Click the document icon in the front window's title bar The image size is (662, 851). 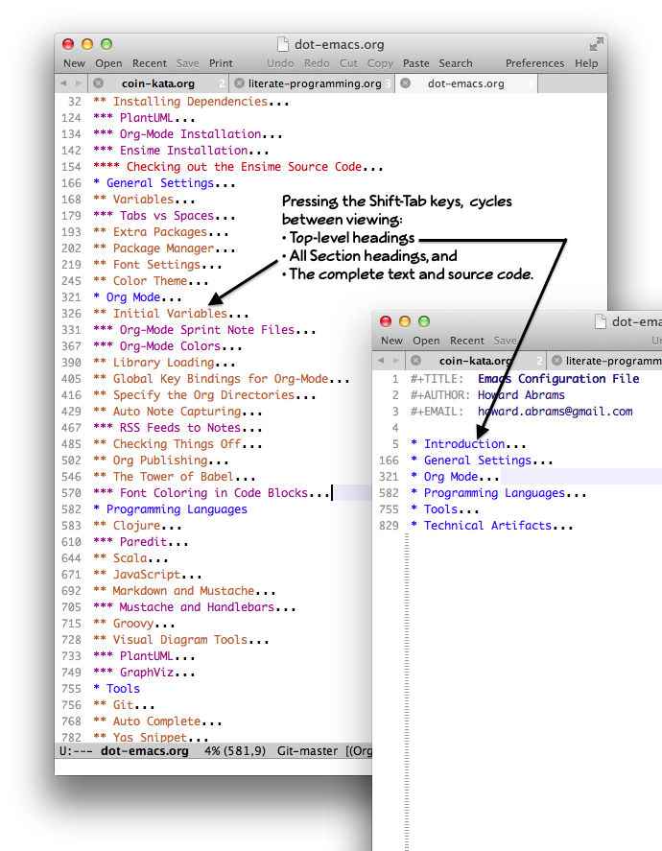[601, 321]
